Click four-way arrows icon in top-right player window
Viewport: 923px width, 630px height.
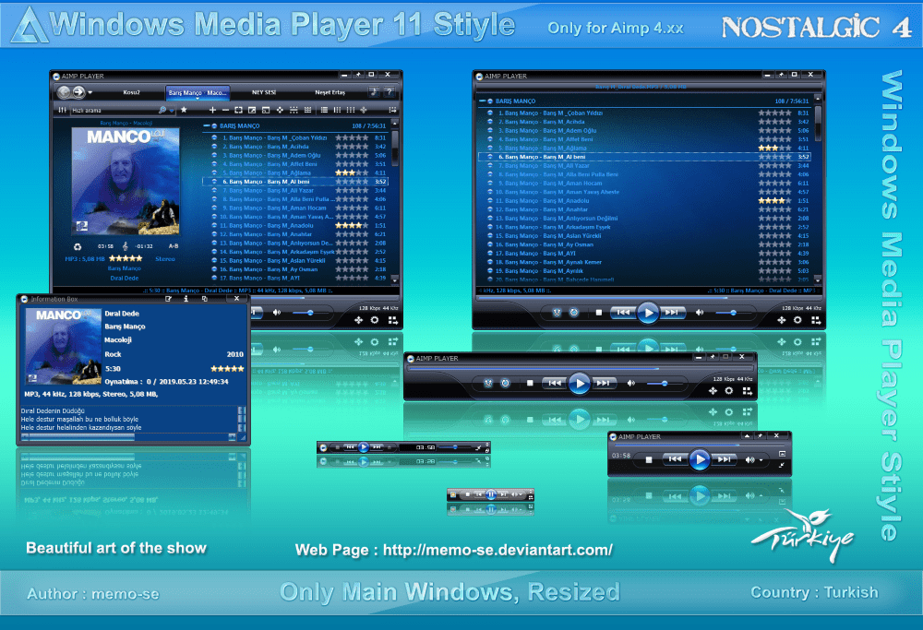click(781, 320)
